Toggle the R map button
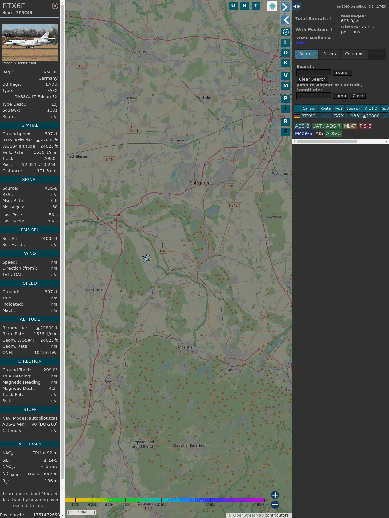This screenshot has height=518, width=389. coord(286,121)
